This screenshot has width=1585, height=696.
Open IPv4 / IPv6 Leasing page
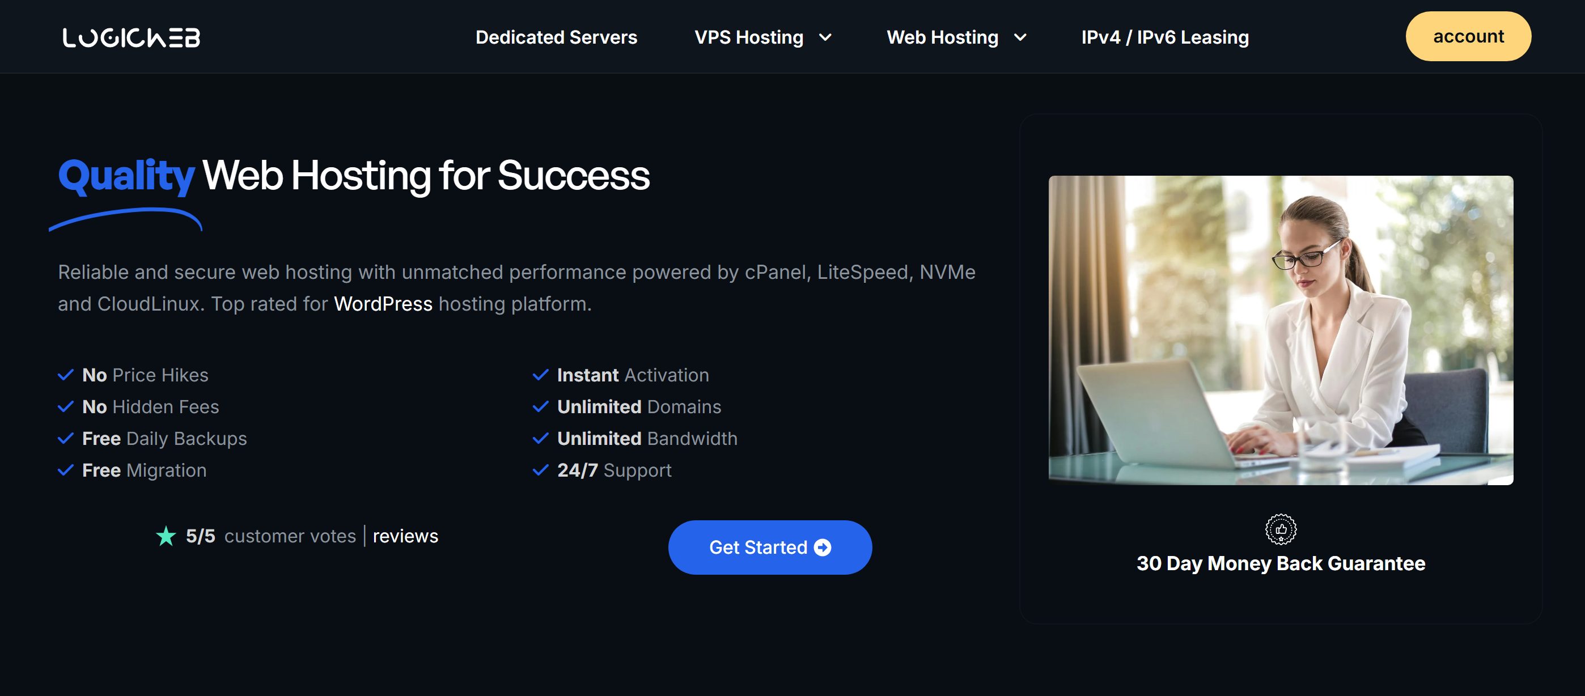pos(1165,37)
